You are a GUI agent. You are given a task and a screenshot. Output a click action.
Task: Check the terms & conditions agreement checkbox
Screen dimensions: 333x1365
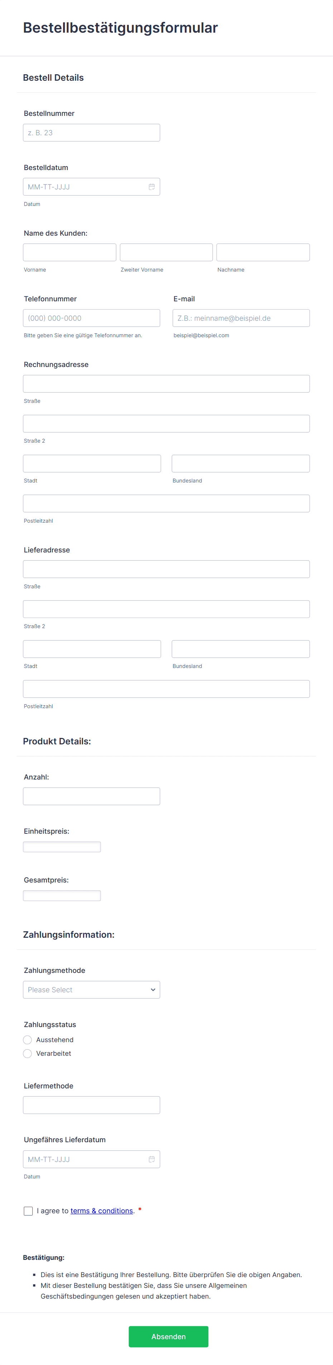[x=28, y=1211]
